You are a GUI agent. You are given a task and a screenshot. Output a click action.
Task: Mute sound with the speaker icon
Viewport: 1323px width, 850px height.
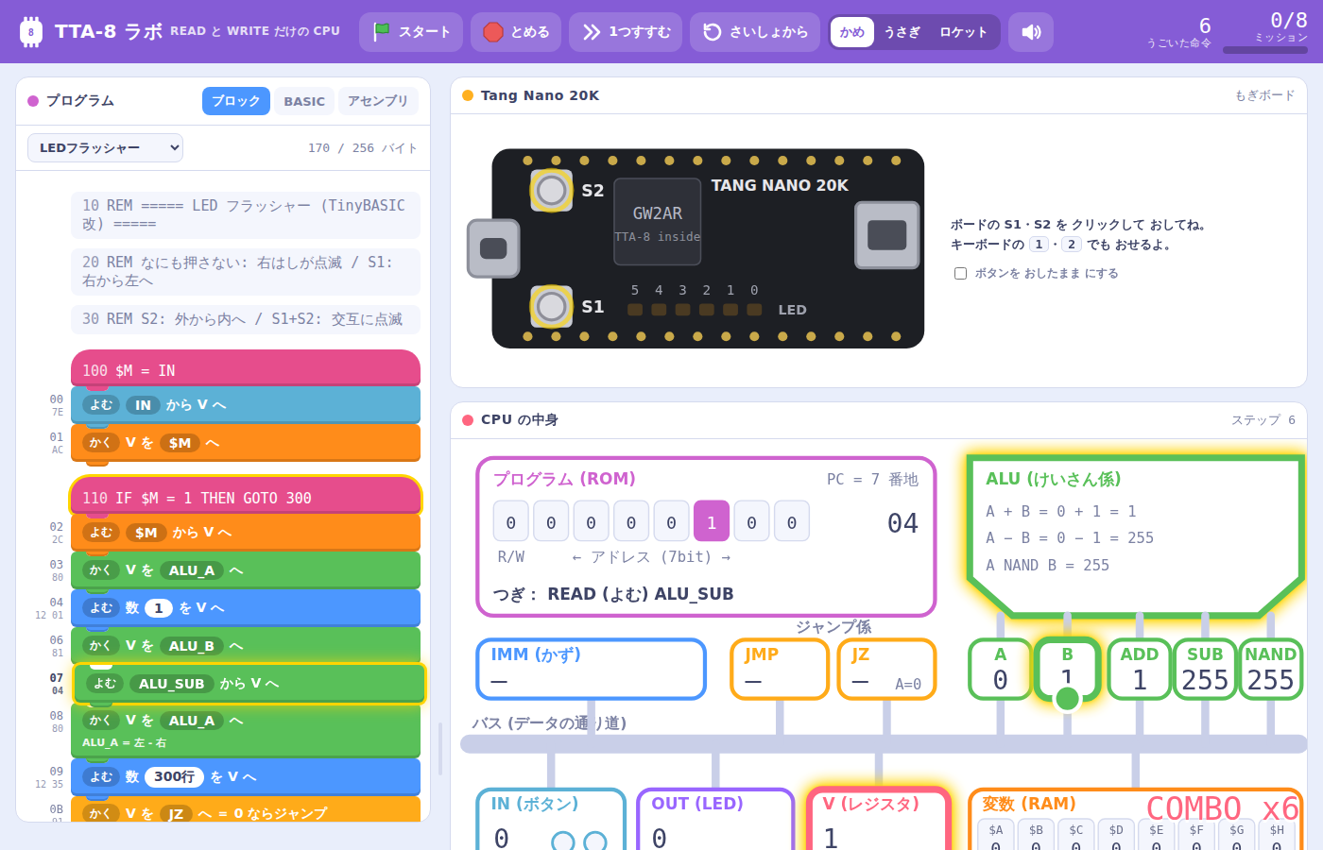point(1031,32)
